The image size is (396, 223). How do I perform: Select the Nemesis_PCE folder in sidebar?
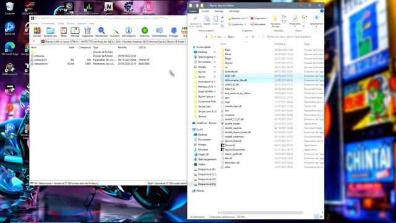(x=205, y=87)
